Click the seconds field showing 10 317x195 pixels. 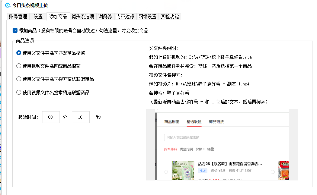[80, 117]
